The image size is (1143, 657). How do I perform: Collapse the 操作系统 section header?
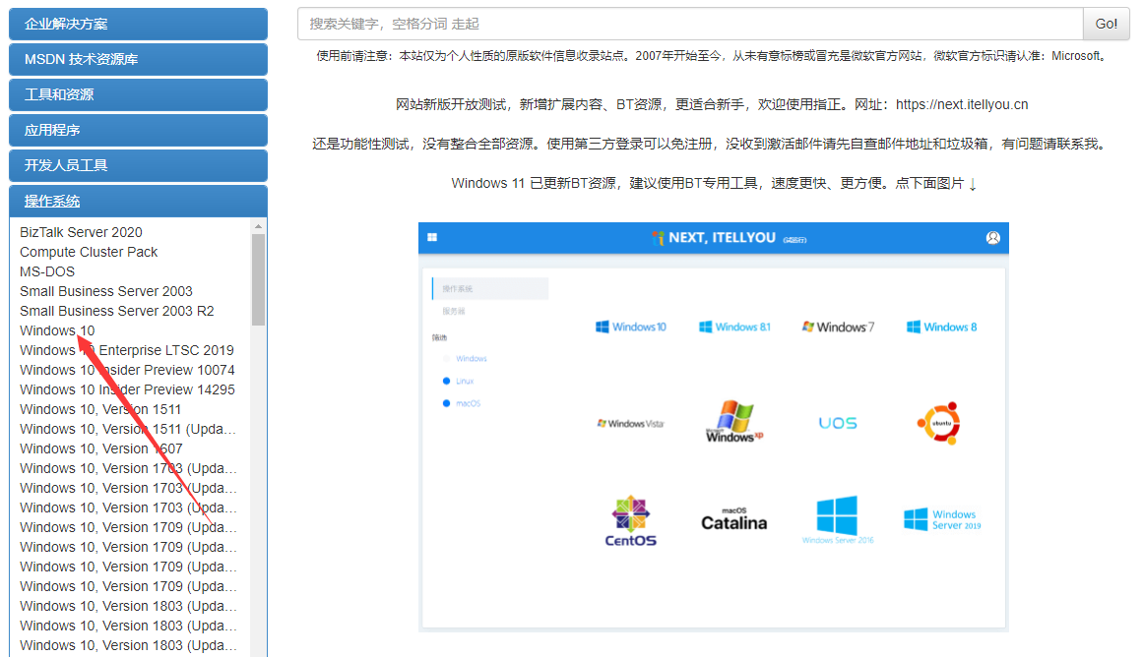click(x=139, y=201)
